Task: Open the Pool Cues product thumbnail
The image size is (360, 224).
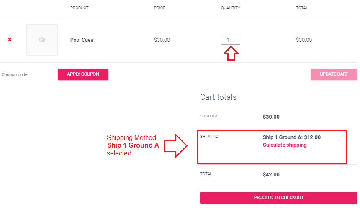Action: pos(42,40)
